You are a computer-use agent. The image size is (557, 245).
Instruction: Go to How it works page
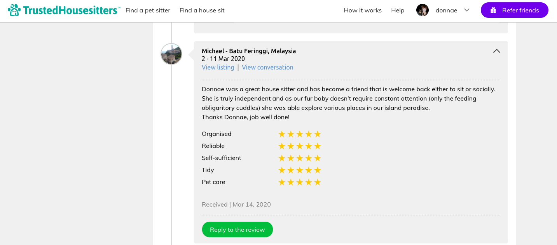point(363,10)
